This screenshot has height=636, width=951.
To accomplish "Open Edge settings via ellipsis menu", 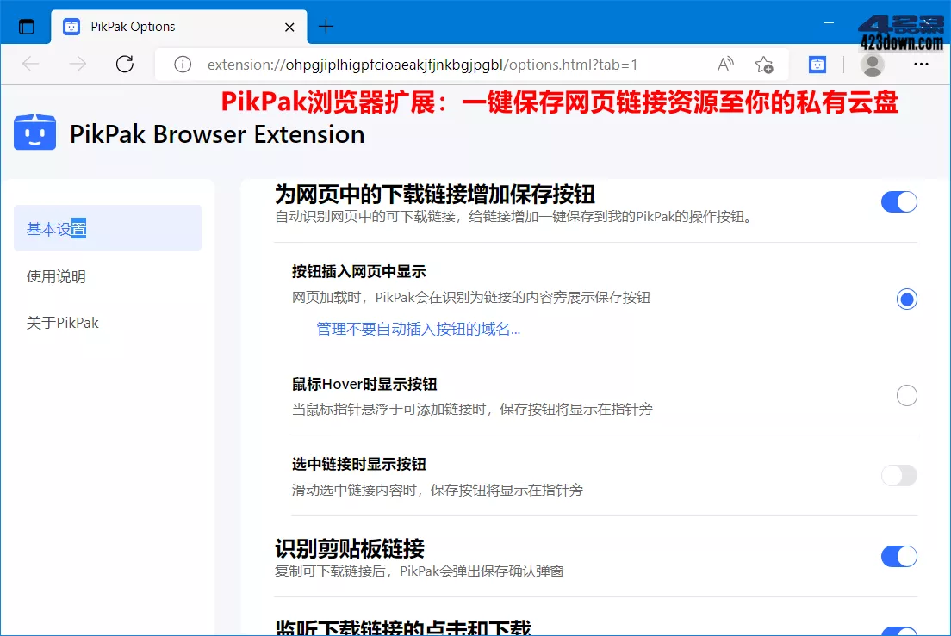I will click(x=921, y=65).
